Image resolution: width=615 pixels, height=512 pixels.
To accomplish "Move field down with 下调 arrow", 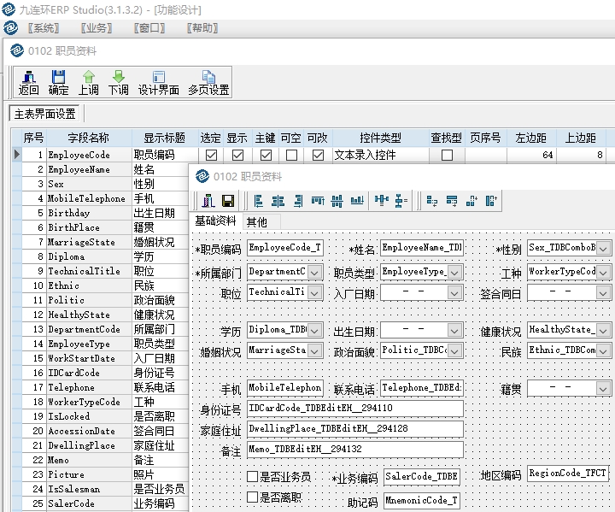I will pos(119,82).
